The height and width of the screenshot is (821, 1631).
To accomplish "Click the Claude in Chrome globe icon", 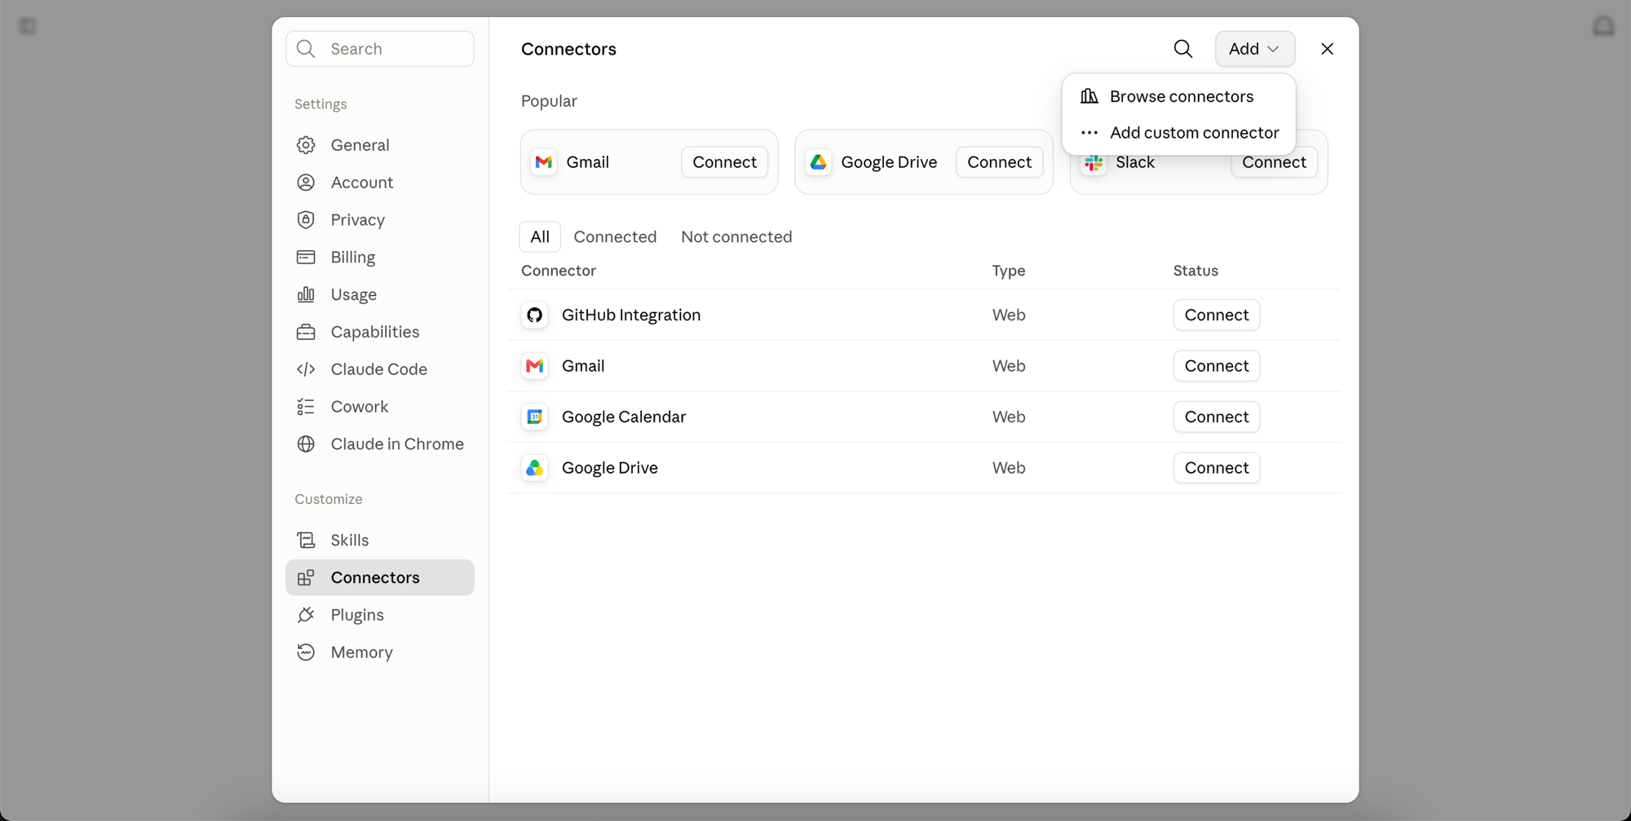I will (x=306, y=444).
